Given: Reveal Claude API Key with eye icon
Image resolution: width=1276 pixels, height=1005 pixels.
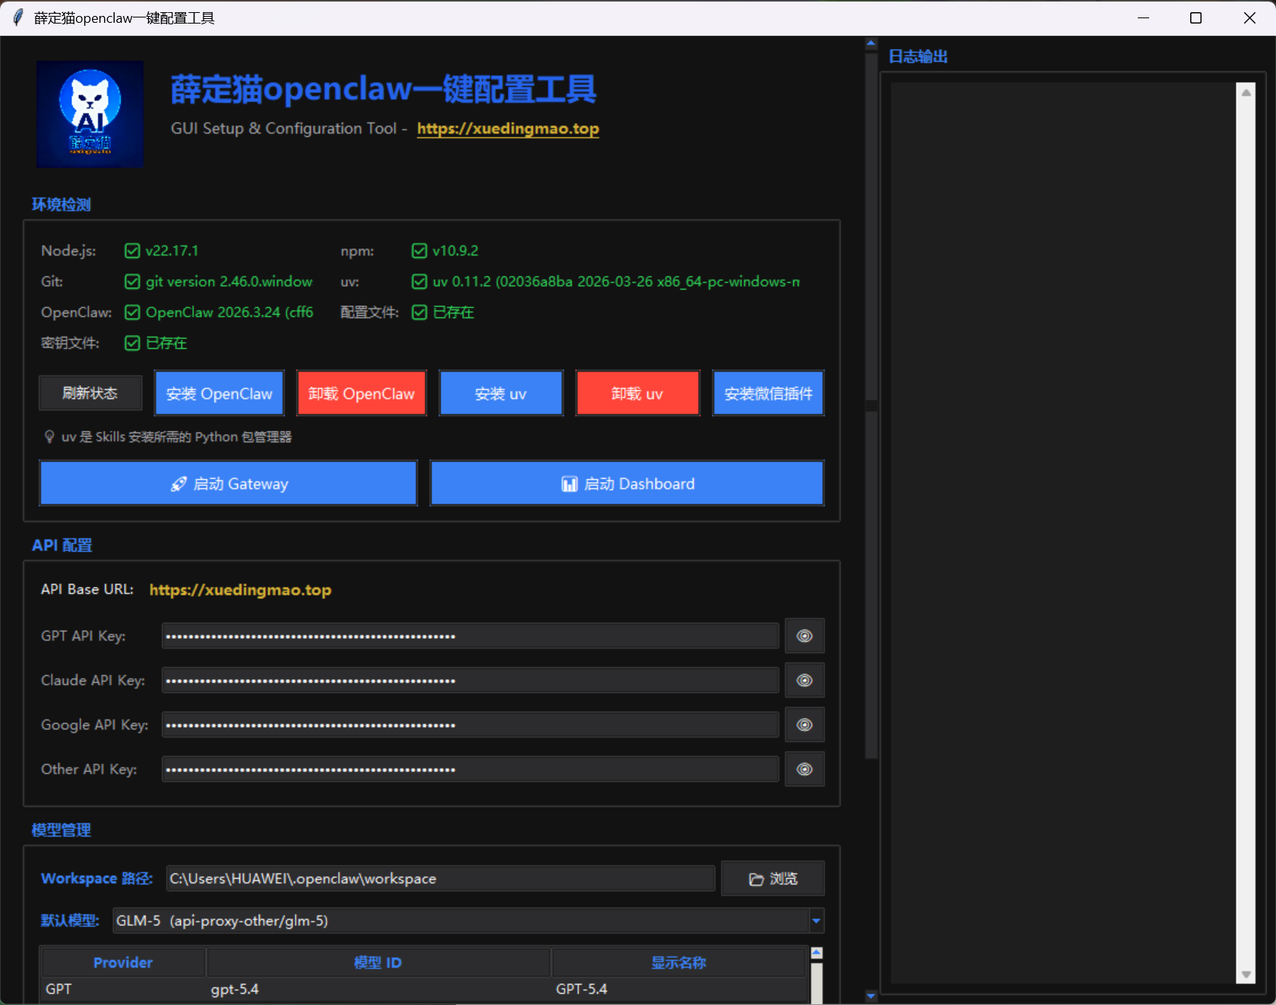Looking at the screenshot, I should click(x=804, y=680).
